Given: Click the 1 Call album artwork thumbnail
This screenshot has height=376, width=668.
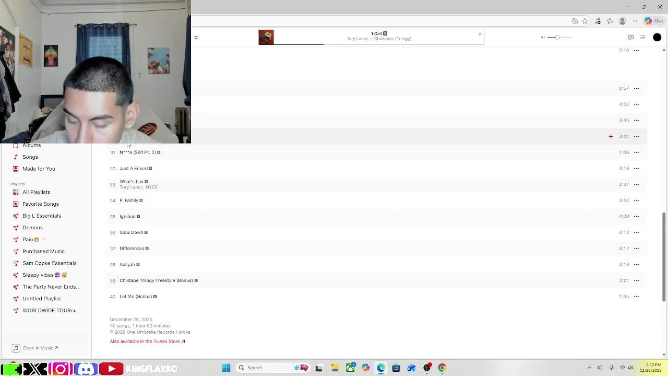Looking at the screenshot, I should pyautogui.click(x=266, y=37).
